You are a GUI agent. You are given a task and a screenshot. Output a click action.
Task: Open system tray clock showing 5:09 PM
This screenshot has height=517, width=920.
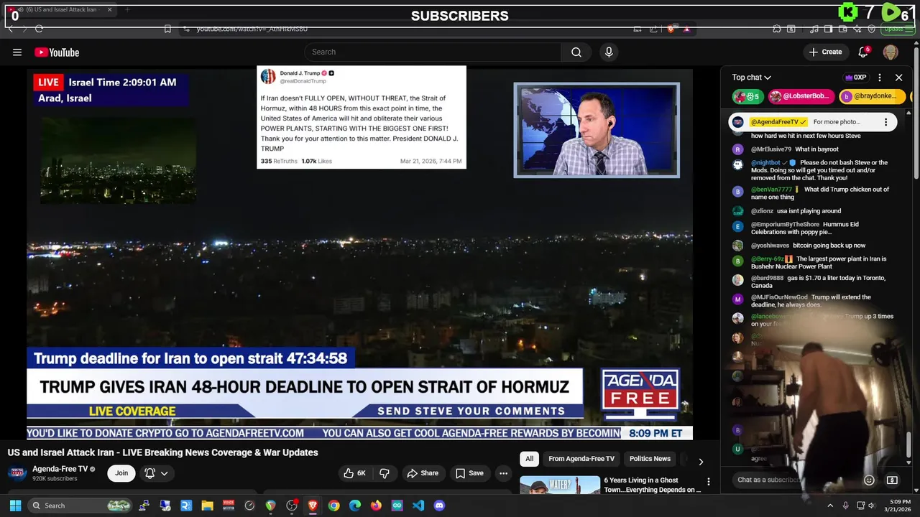coord(899,506)
